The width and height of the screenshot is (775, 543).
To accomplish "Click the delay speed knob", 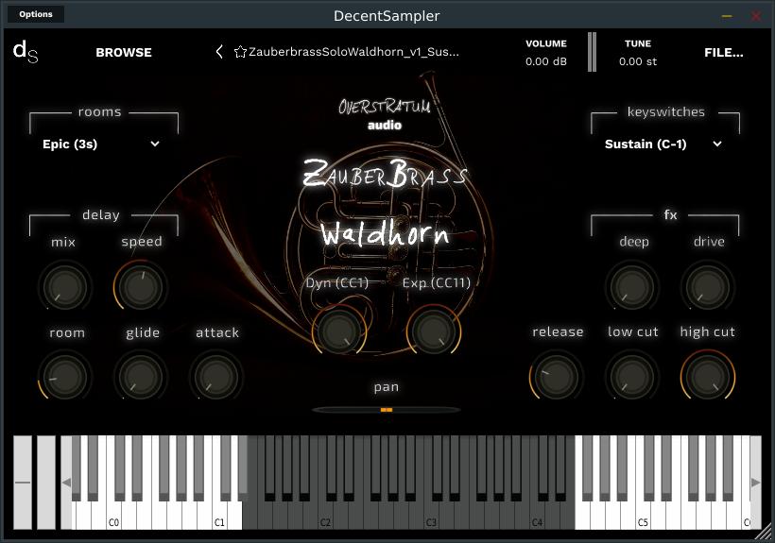I will click(x=141, y=286).
